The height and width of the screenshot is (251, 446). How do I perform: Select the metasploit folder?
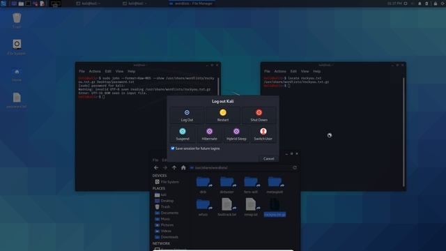coord(275,185)
